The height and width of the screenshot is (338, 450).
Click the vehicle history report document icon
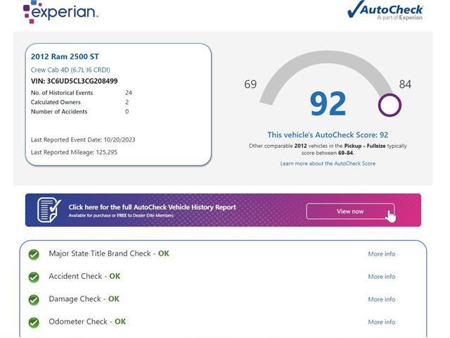tap(49, 210)
